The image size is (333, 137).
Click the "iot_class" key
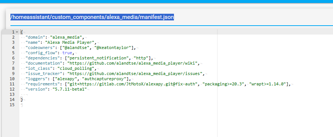[x=39, y=68]
